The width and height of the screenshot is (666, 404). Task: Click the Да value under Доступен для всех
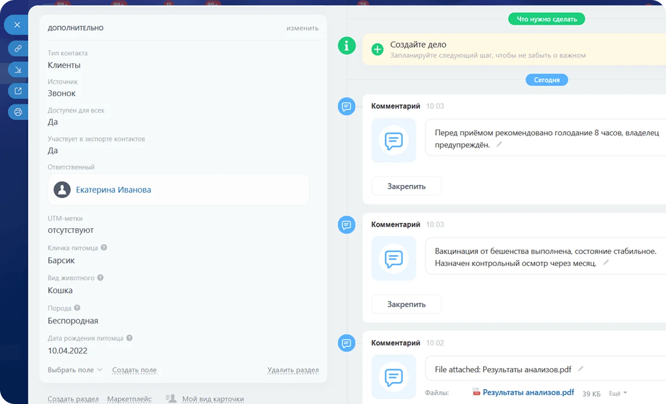pos(53,122)
